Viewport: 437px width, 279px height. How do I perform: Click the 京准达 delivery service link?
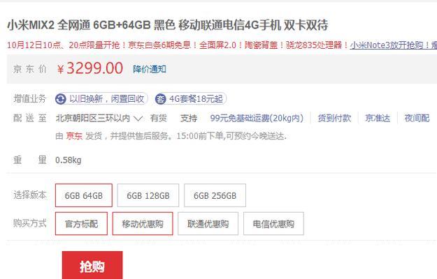tap(378, 119)
